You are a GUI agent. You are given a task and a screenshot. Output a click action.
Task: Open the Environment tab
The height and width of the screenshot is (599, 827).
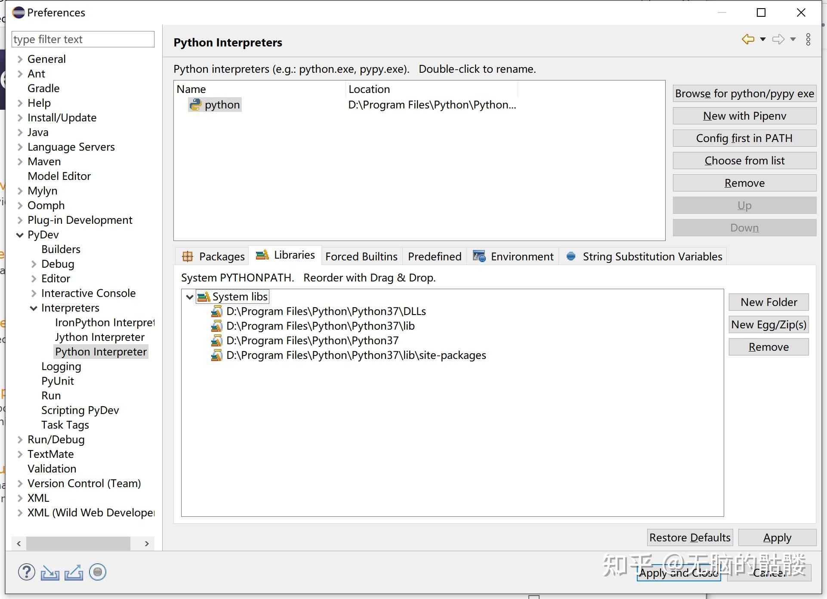point(513,256)
